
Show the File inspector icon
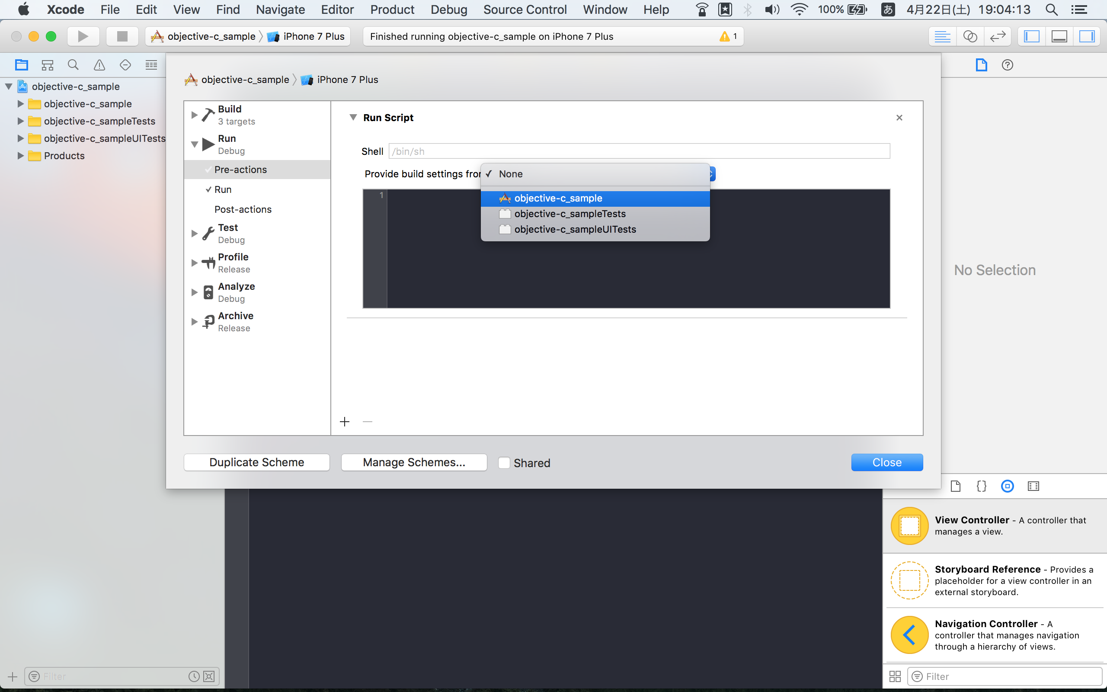981,65
